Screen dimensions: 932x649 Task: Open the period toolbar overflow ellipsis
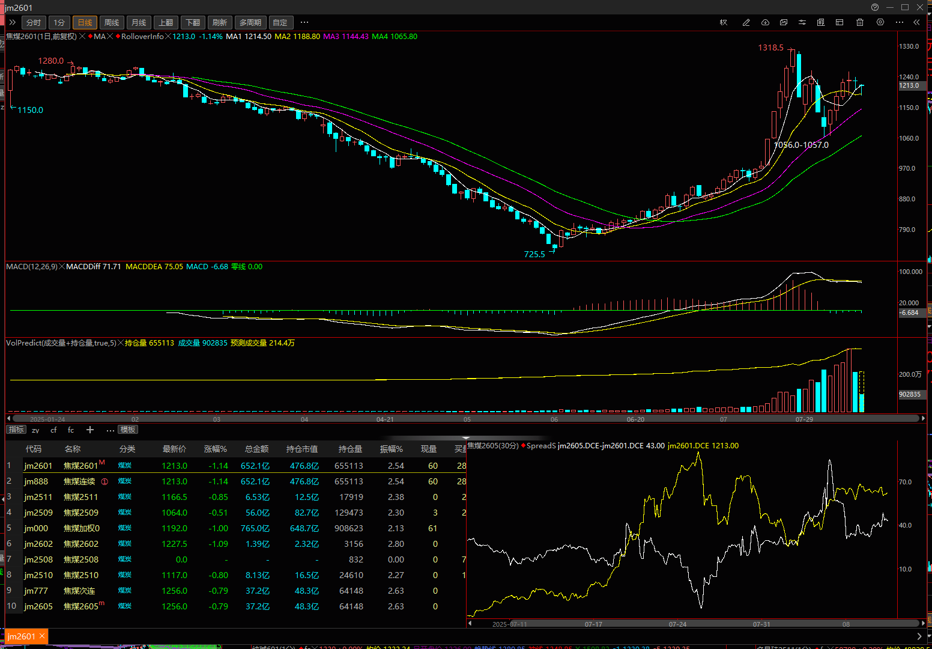(x=304, y=22)
